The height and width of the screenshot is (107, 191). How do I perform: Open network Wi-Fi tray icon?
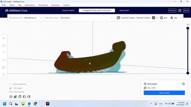point(166,104)
